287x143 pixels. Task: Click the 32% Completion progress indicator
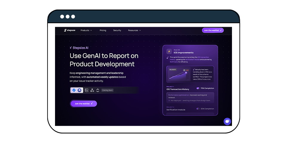tap(205, 109)
